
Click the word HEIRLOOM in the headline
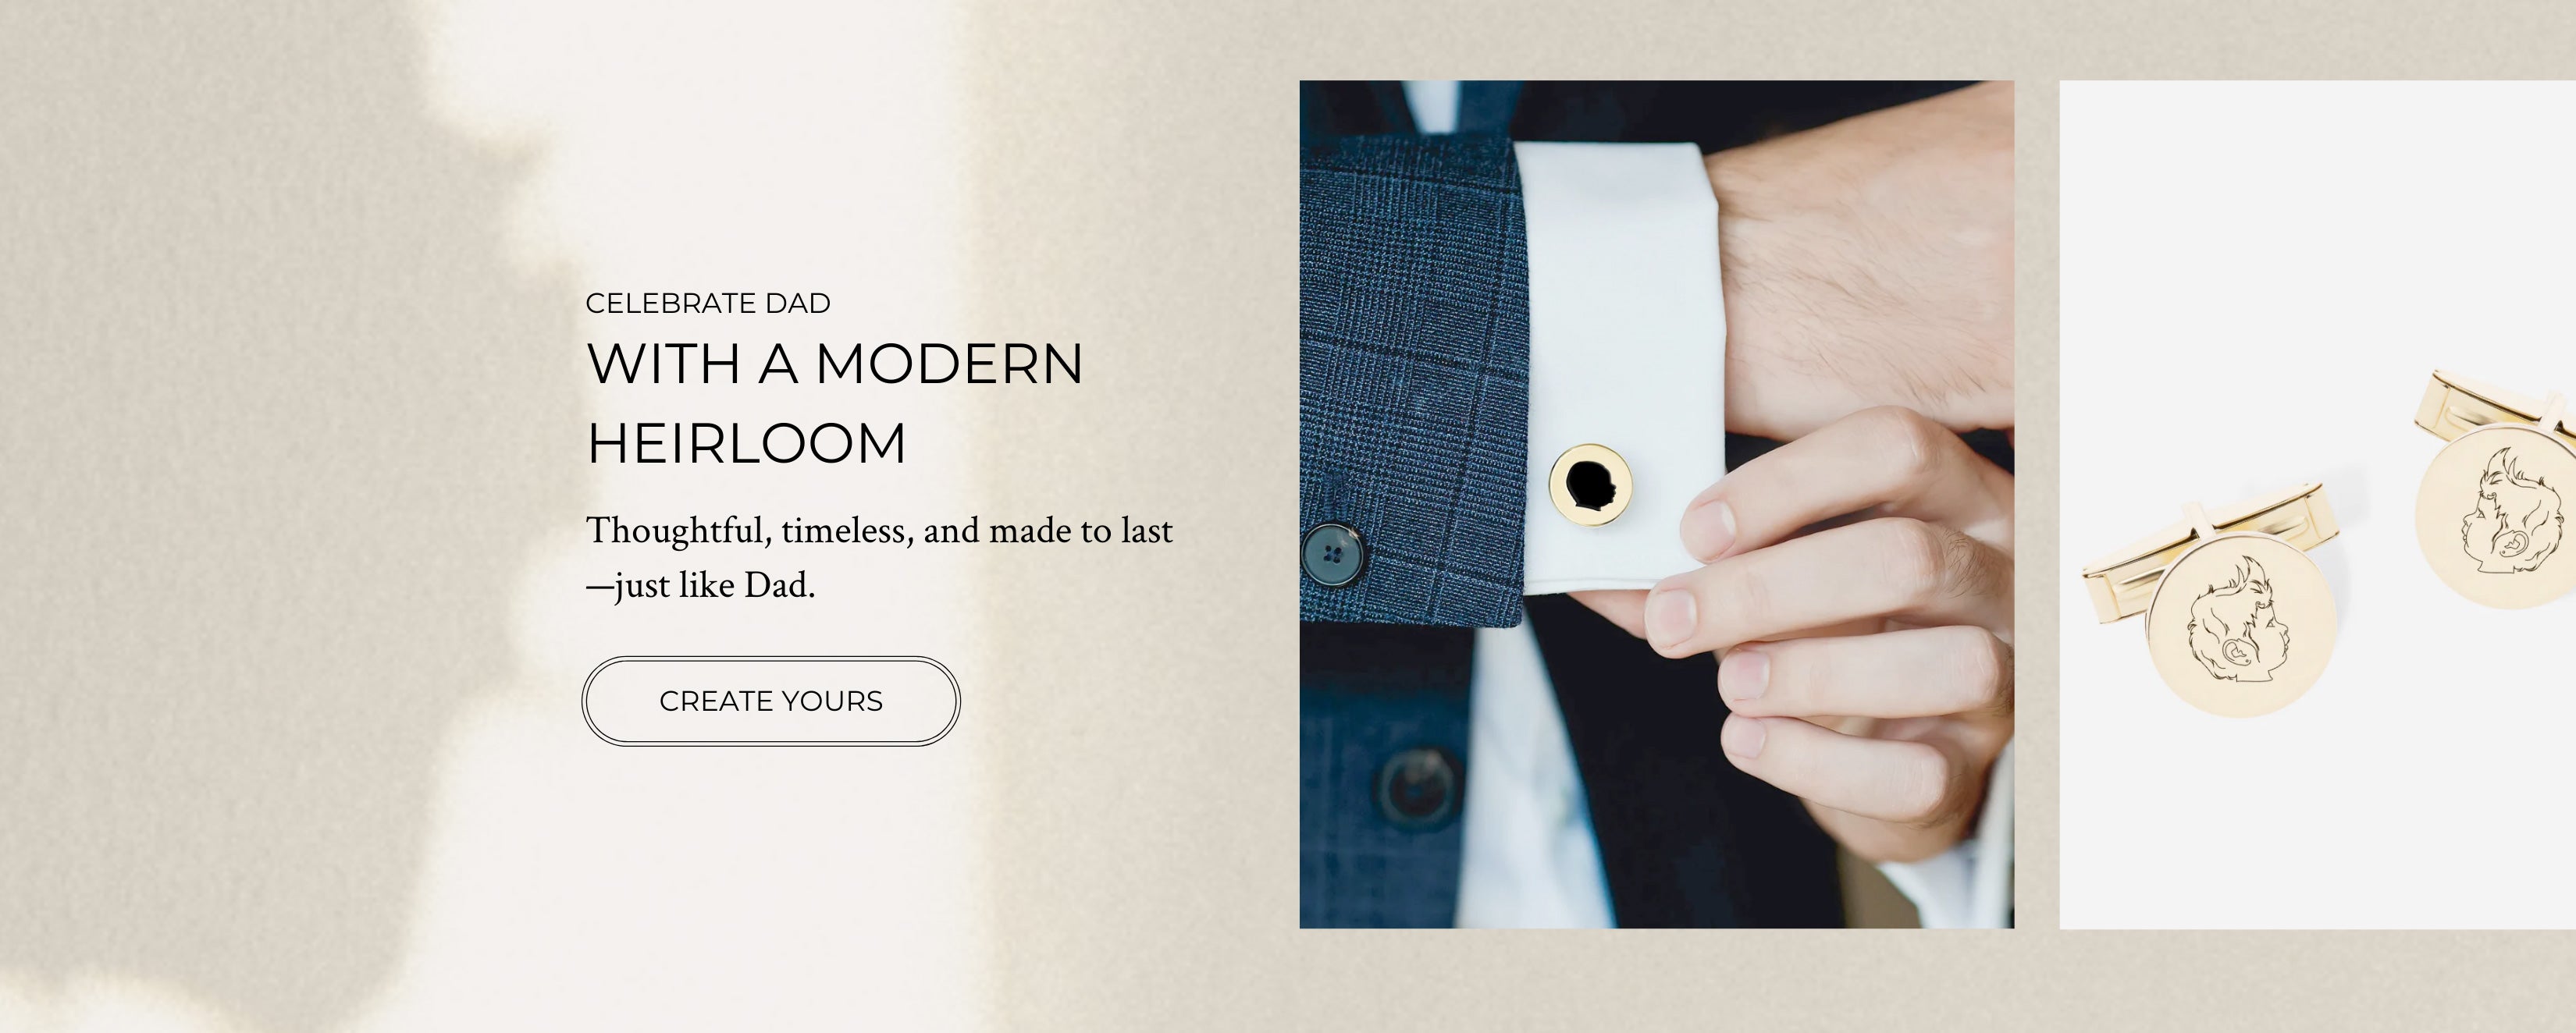coord(747,444)
